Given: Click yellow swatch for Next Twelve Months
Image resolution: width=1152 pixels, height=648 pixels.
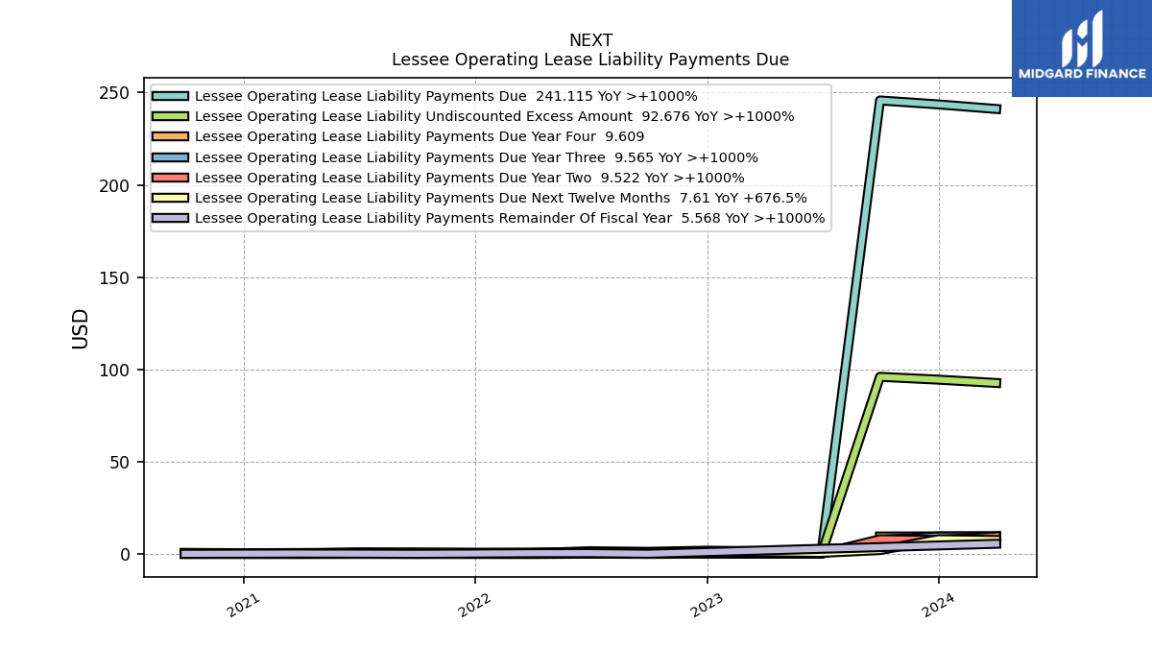Looking at the screenshot, I should point(170,198).
